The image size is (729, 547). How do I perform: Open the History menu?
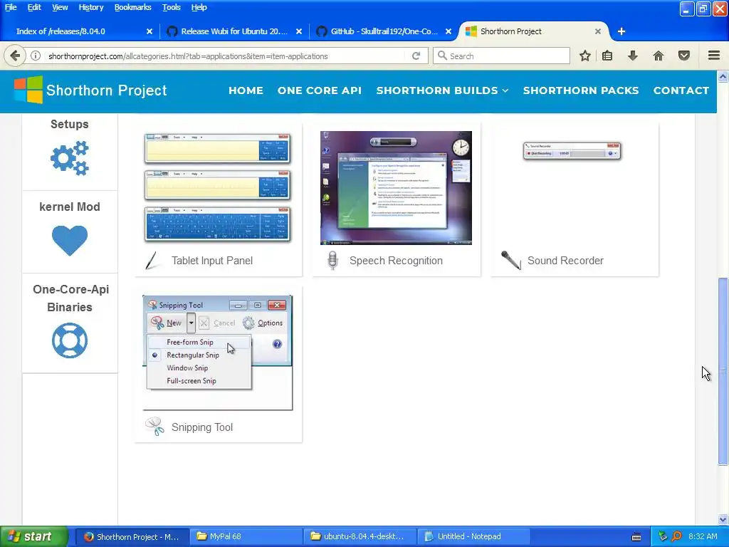[x=91, y=7]
